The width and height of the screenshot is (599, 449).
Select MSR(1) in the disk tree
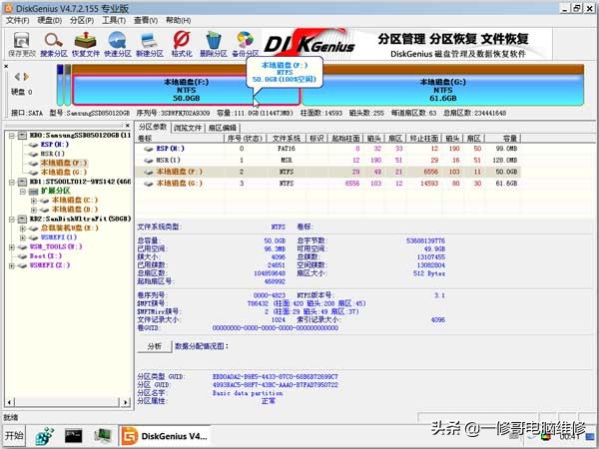[x=53, y=154]
